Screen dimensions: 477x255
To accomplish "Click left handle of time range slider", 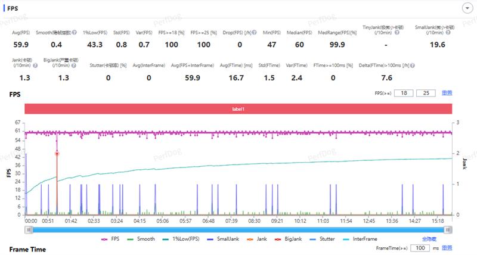I will (x=29, y=230).
